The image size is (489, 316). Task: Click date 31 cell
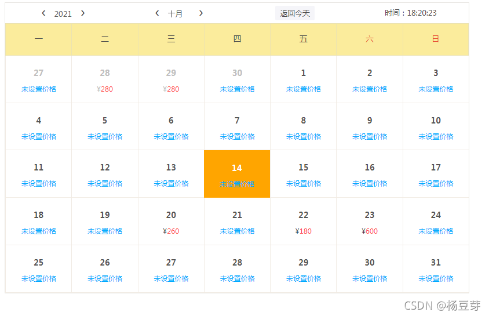click(x=436, y=269)
